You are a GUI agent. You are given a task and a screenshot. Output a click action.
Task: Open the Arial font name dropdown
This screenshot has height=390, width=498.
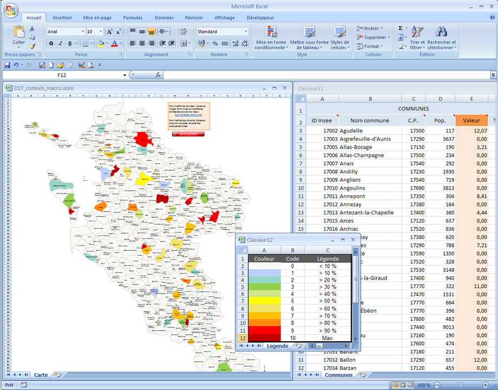pyautogui.click(x=83, y=32)
